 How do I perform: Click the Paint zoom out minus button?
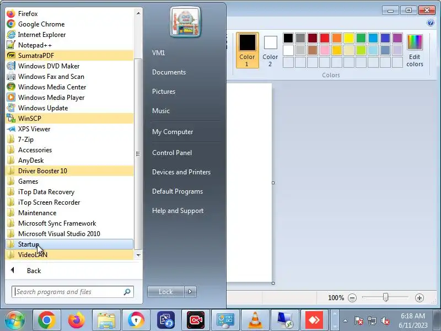click(352, 298)
